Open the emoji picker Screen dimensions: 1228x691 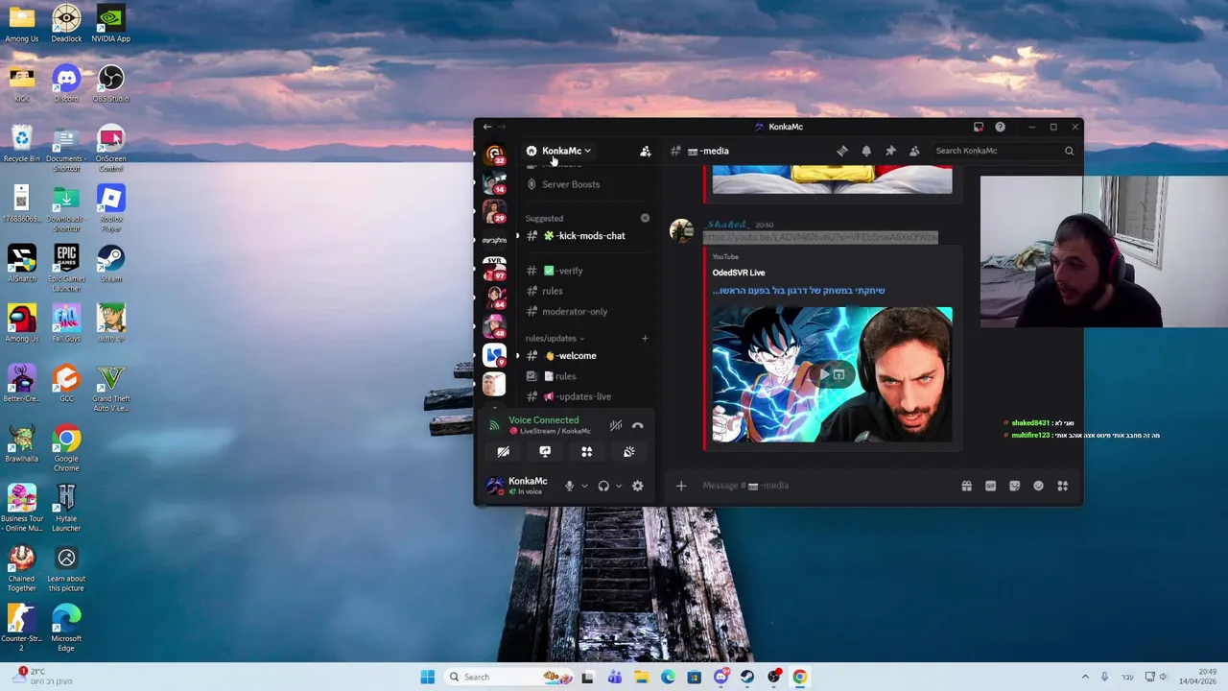(x=1039, y=486)
